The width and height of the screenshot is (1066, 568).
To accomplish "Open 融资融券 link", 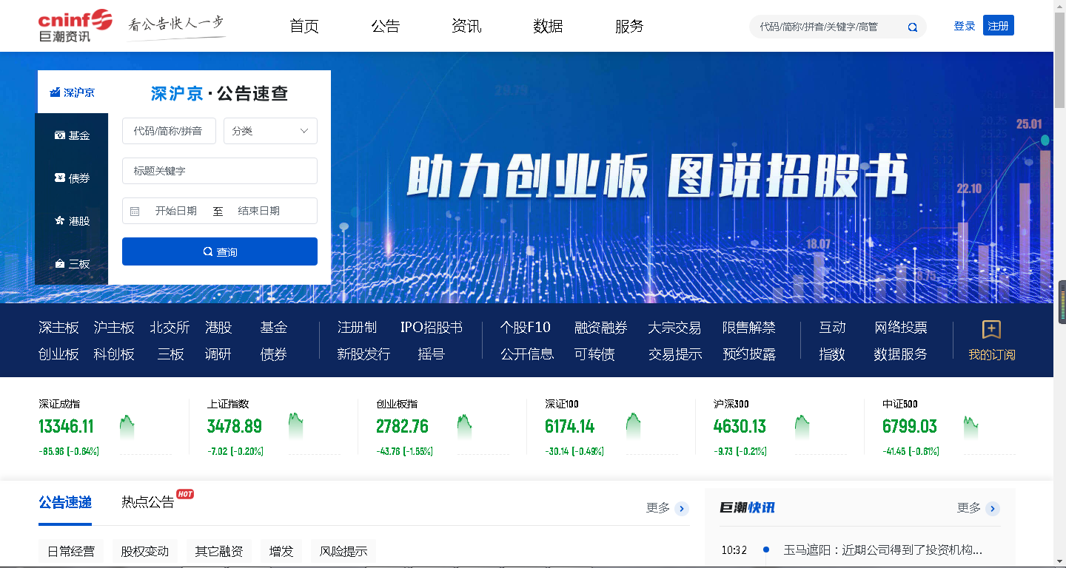I will 600,328.
